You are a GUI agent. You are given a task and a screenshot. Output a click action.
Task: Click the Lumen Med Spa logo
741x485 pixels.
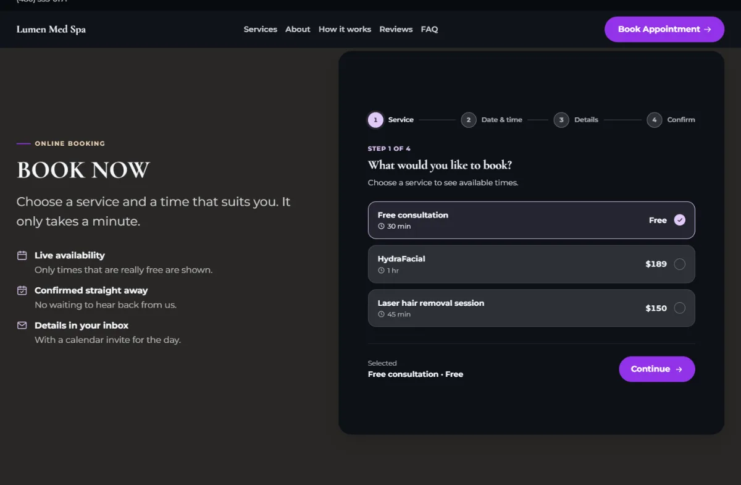click(x=51, y=29)
